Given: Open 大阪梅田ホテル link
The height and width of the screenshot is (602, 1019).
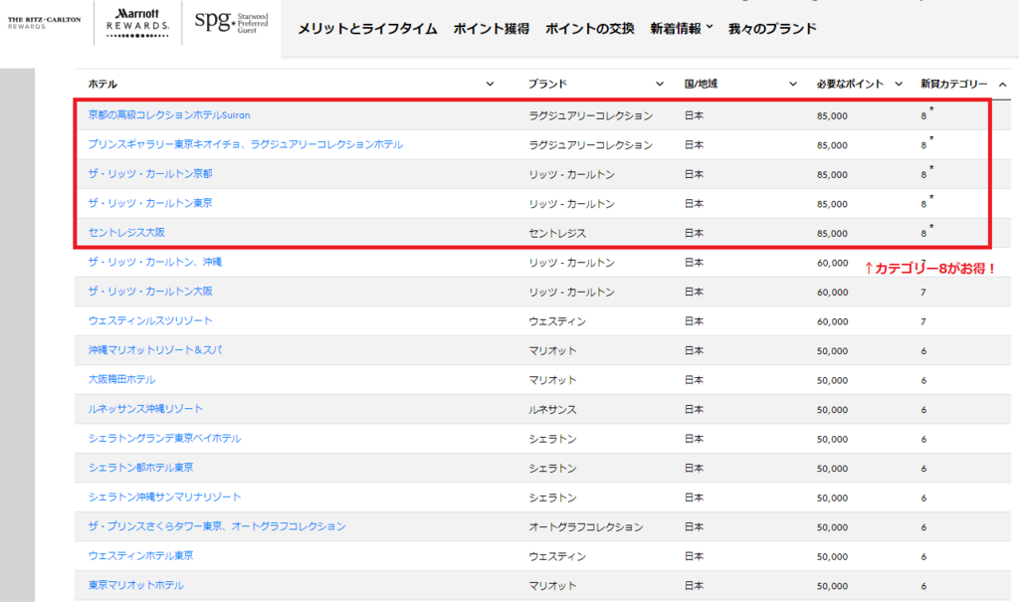Looking at the screenshot, I should [x=121, y=379].
